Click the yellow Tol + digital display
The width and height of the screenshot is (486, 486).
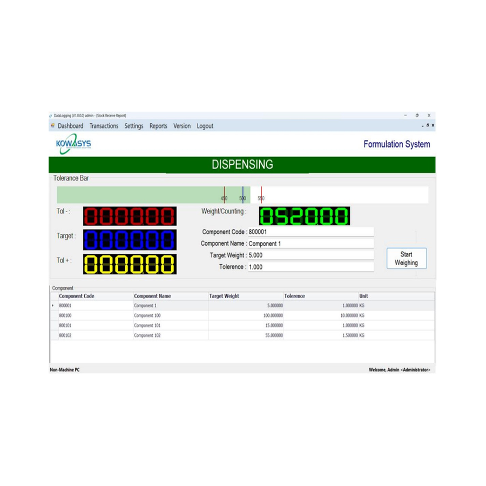tap(130, 264)
